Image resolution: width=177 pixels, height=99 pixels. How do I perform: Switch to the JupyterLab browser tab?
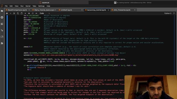44,2
